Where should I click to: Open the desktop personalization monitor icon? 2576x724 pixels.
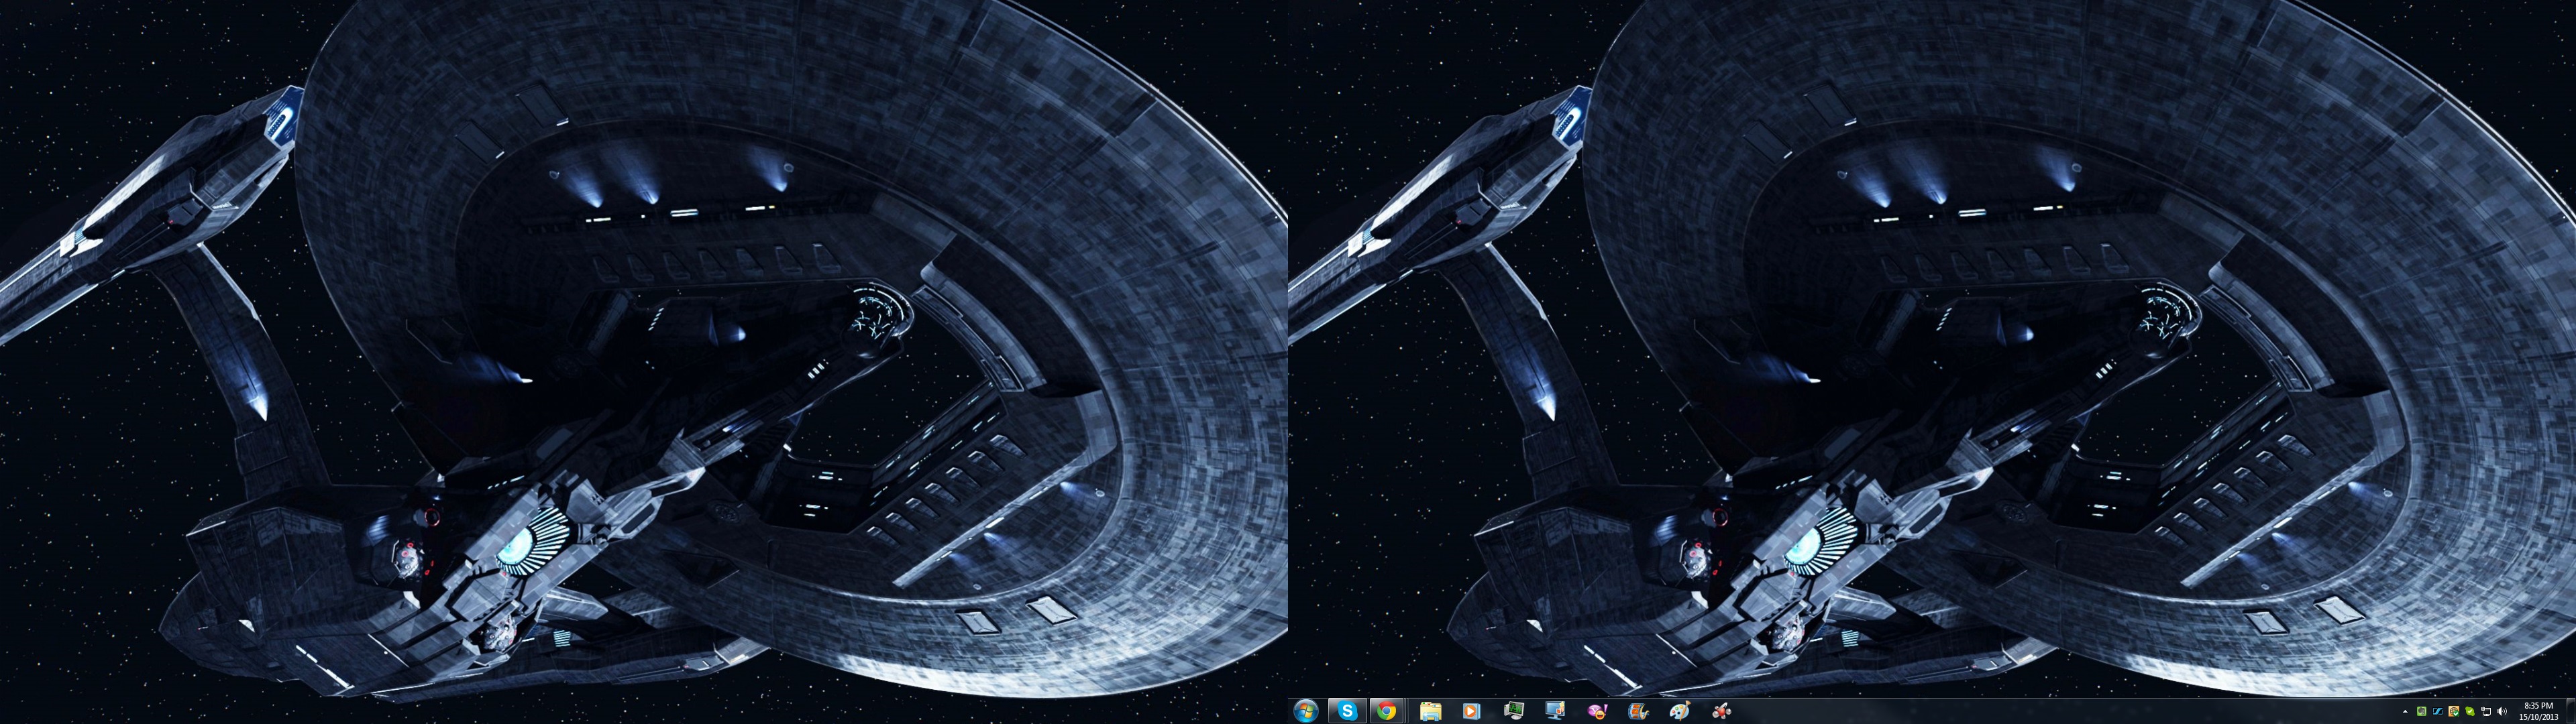(1554, 711)
